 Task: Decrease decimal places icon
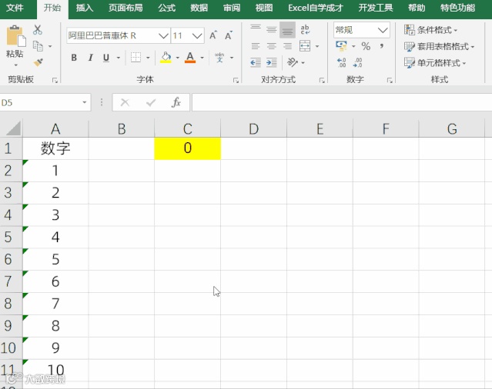[358, 62]
